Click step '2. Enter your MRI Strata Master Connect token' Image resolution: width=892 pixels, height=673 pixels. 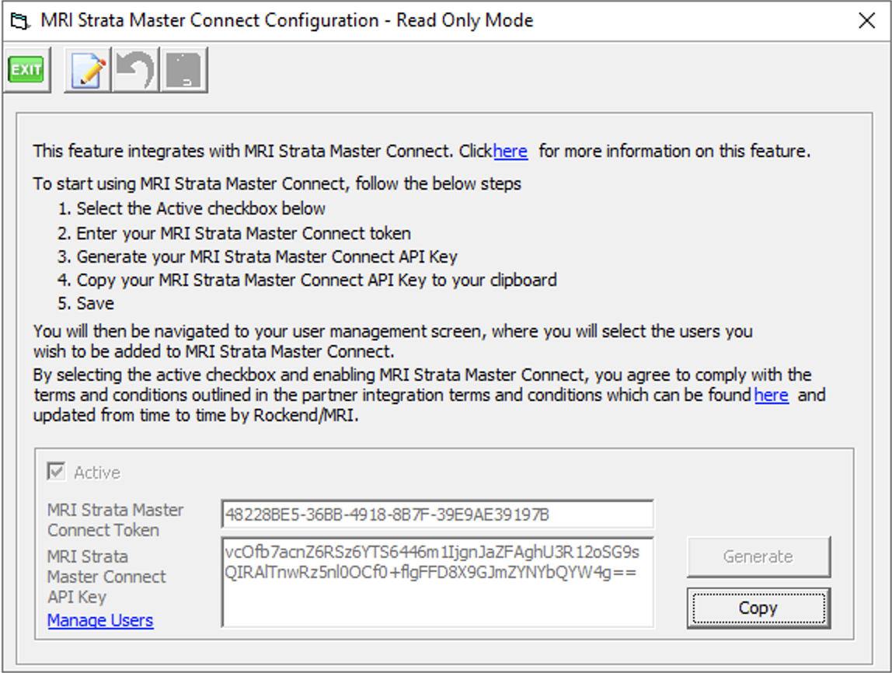(x=234, y=233)
